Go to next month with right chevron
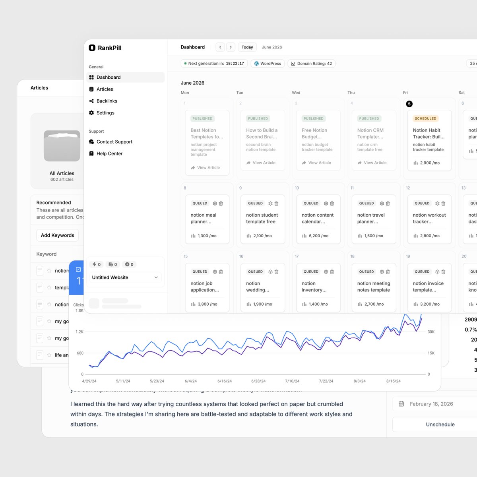Viewport: 477px width, 477px height. click(x=231, y=47)
